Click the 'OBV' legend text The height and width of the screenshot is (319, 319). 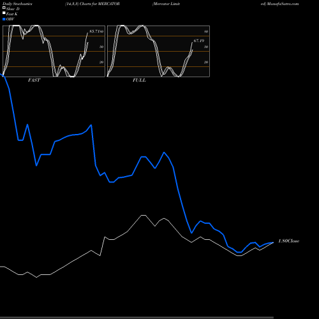click(10, 19)
